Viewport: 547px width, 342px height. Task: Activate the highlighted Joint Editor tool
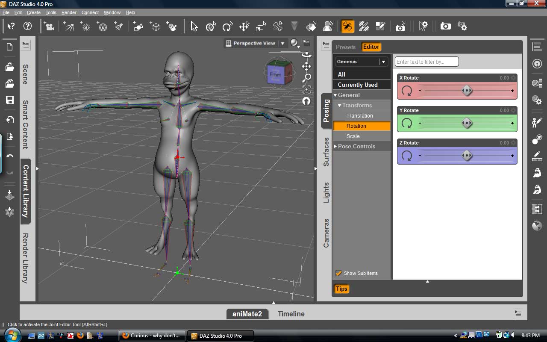coord(347,27)
